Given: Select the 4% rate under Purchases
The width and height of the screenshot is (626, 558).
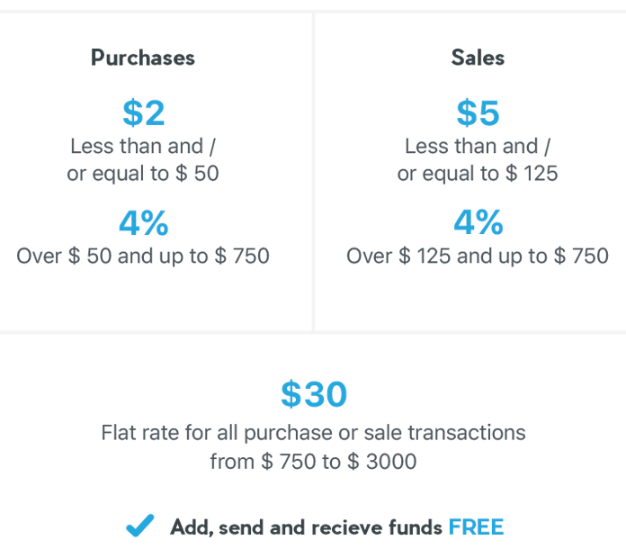Looking at the screenshot, I should pos(144,223).
